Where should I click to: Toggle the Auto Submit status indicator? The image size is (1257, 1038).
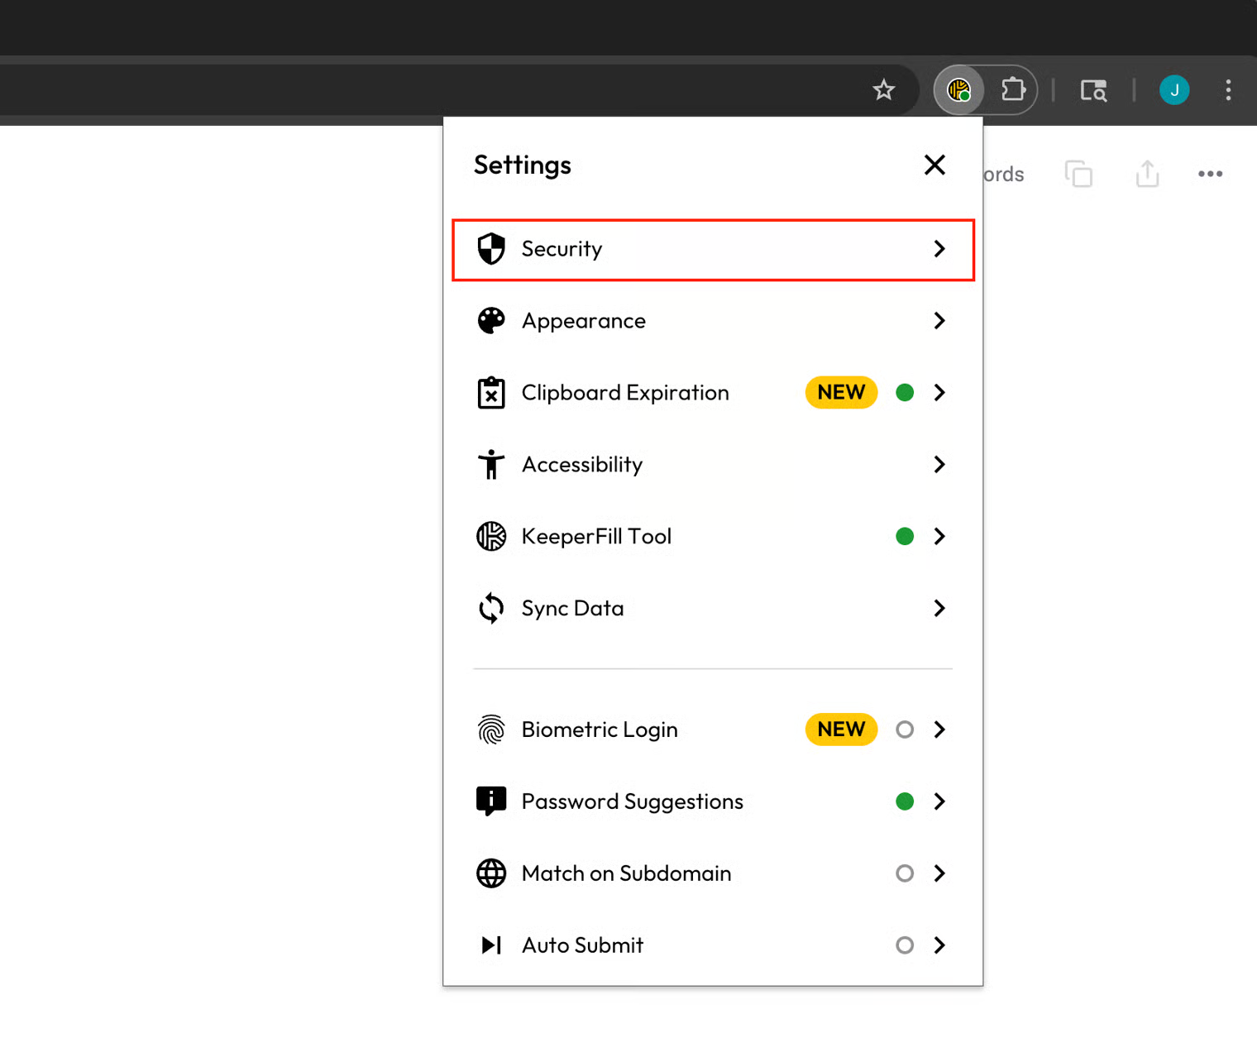click(905, 945)
